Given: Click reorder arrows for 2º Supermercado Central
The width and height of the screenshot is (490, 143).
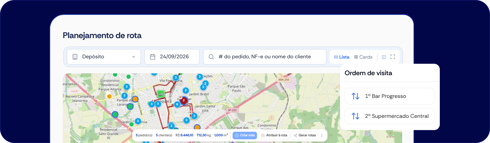Looking at the screenshot, I should point(355,116).
